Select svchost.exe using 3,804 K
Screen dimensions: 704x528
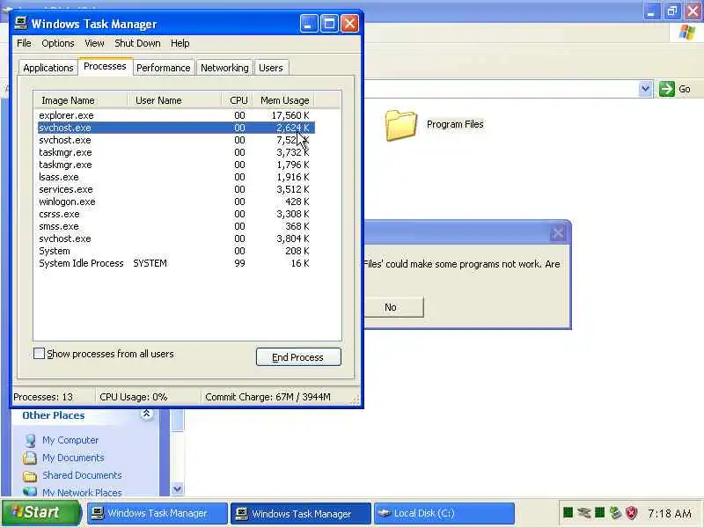click(176, 238)
